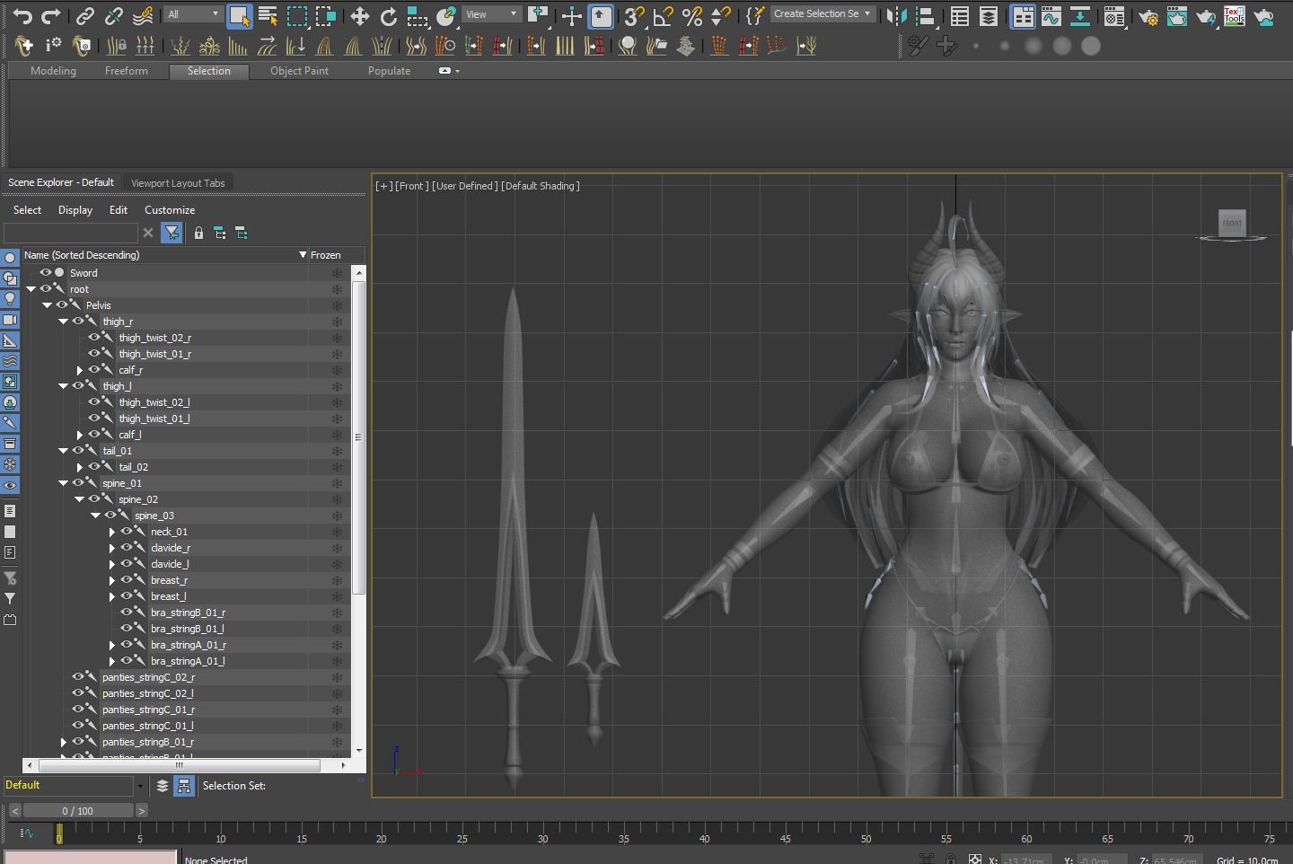Collapse the root node in the tree
Viewport: 1293px width, 864px height.
(x=31, y=289)
